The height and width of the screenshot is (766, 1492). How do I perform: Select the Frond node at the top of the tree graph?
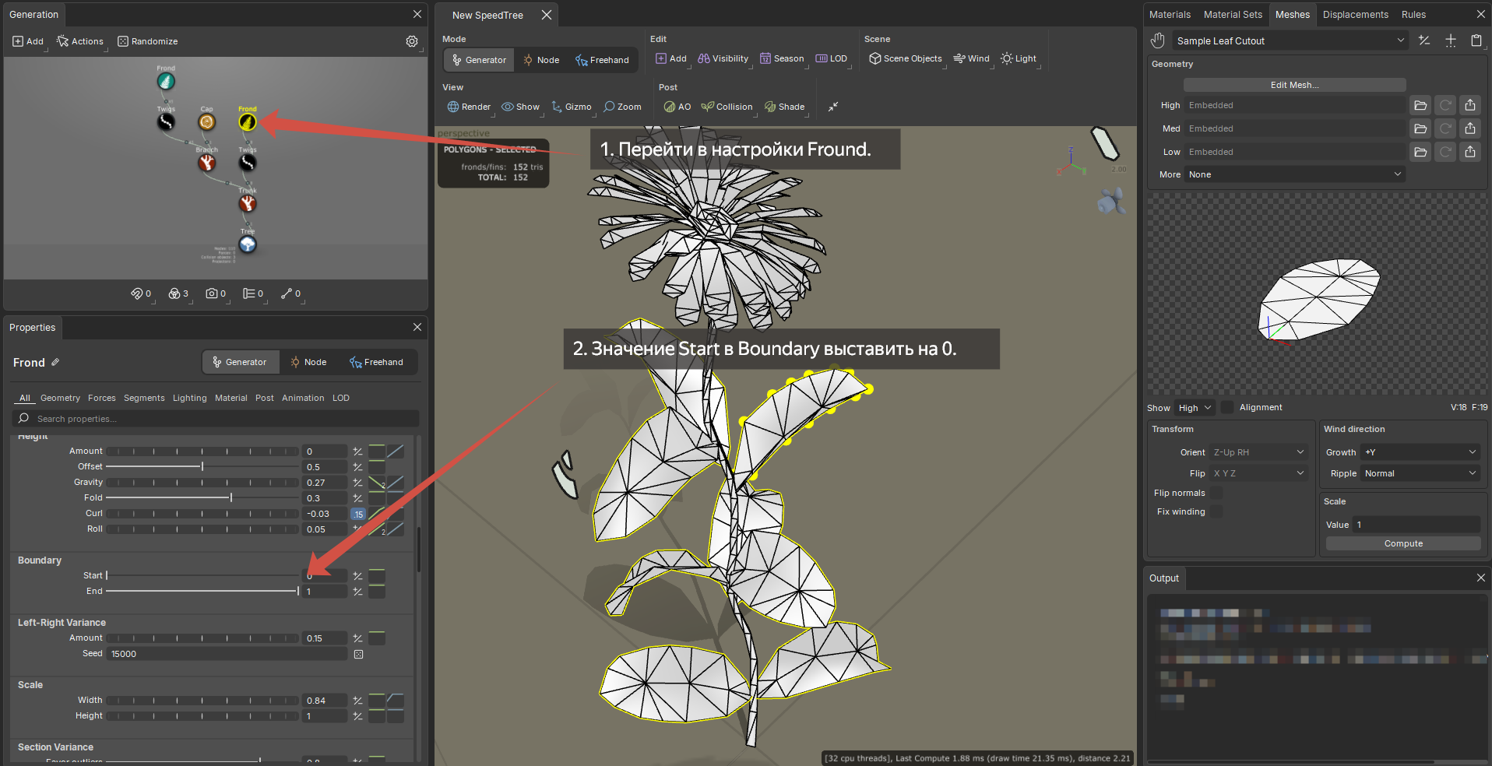click(166, 81)
